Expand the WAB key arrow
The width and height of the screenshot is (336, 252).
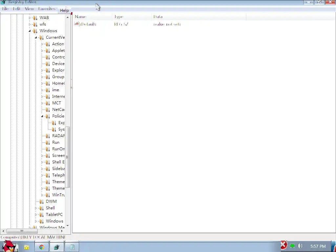click(30, 18)
